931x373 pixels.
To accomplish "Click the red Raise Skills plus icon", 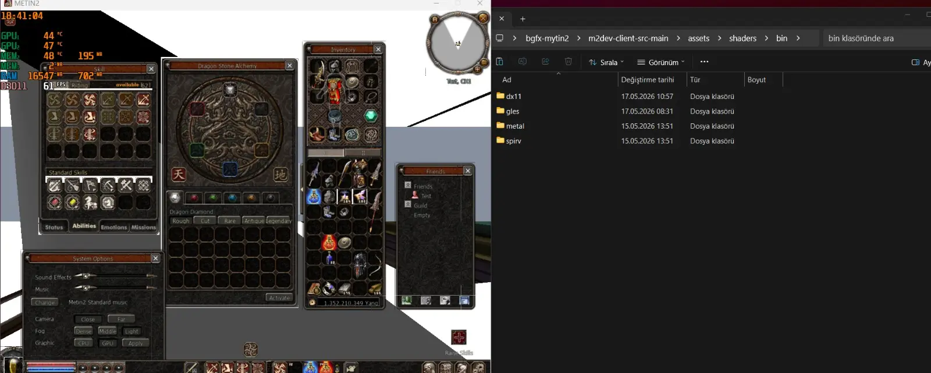I will click(x=459, y=338).
